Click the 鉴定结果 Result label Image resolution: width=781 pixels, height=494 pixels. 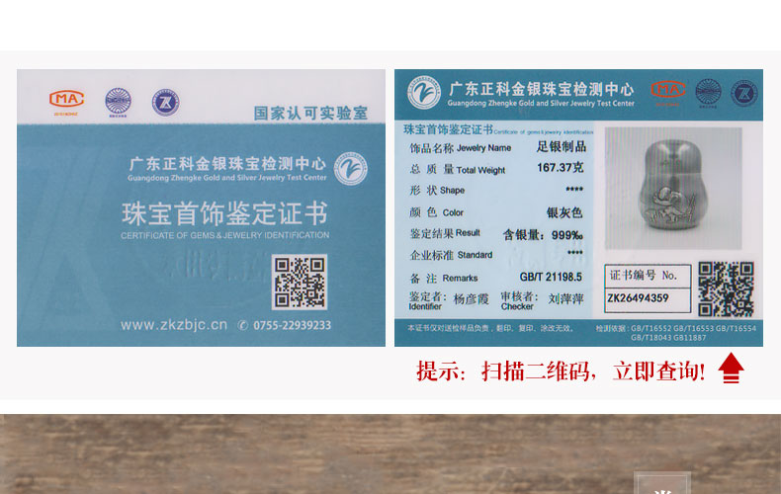(x=445, y=233)
